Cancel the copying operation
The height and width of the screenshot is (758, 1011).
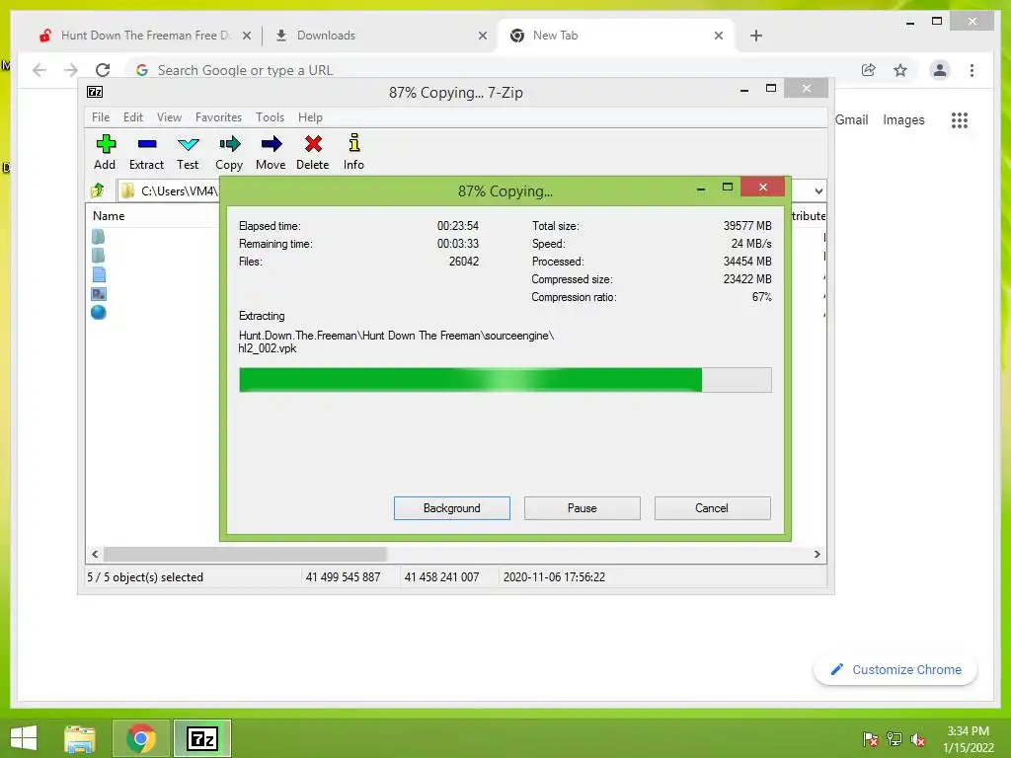click(x=713, y=508)
